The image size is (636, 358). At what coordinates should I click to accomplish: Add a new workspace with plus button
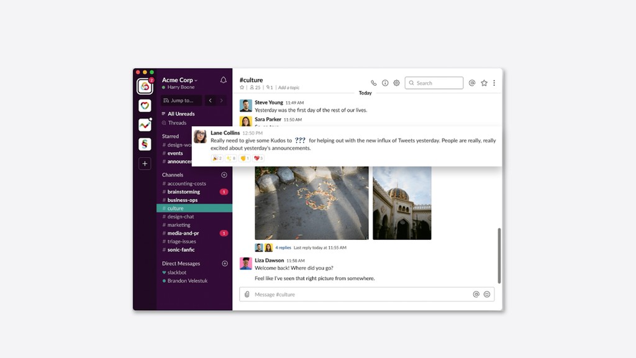point(145,163)
